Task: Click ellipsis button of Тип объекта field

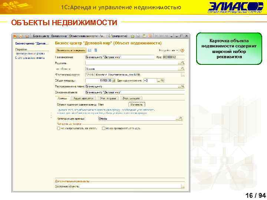Action: (x=179, y=69)
